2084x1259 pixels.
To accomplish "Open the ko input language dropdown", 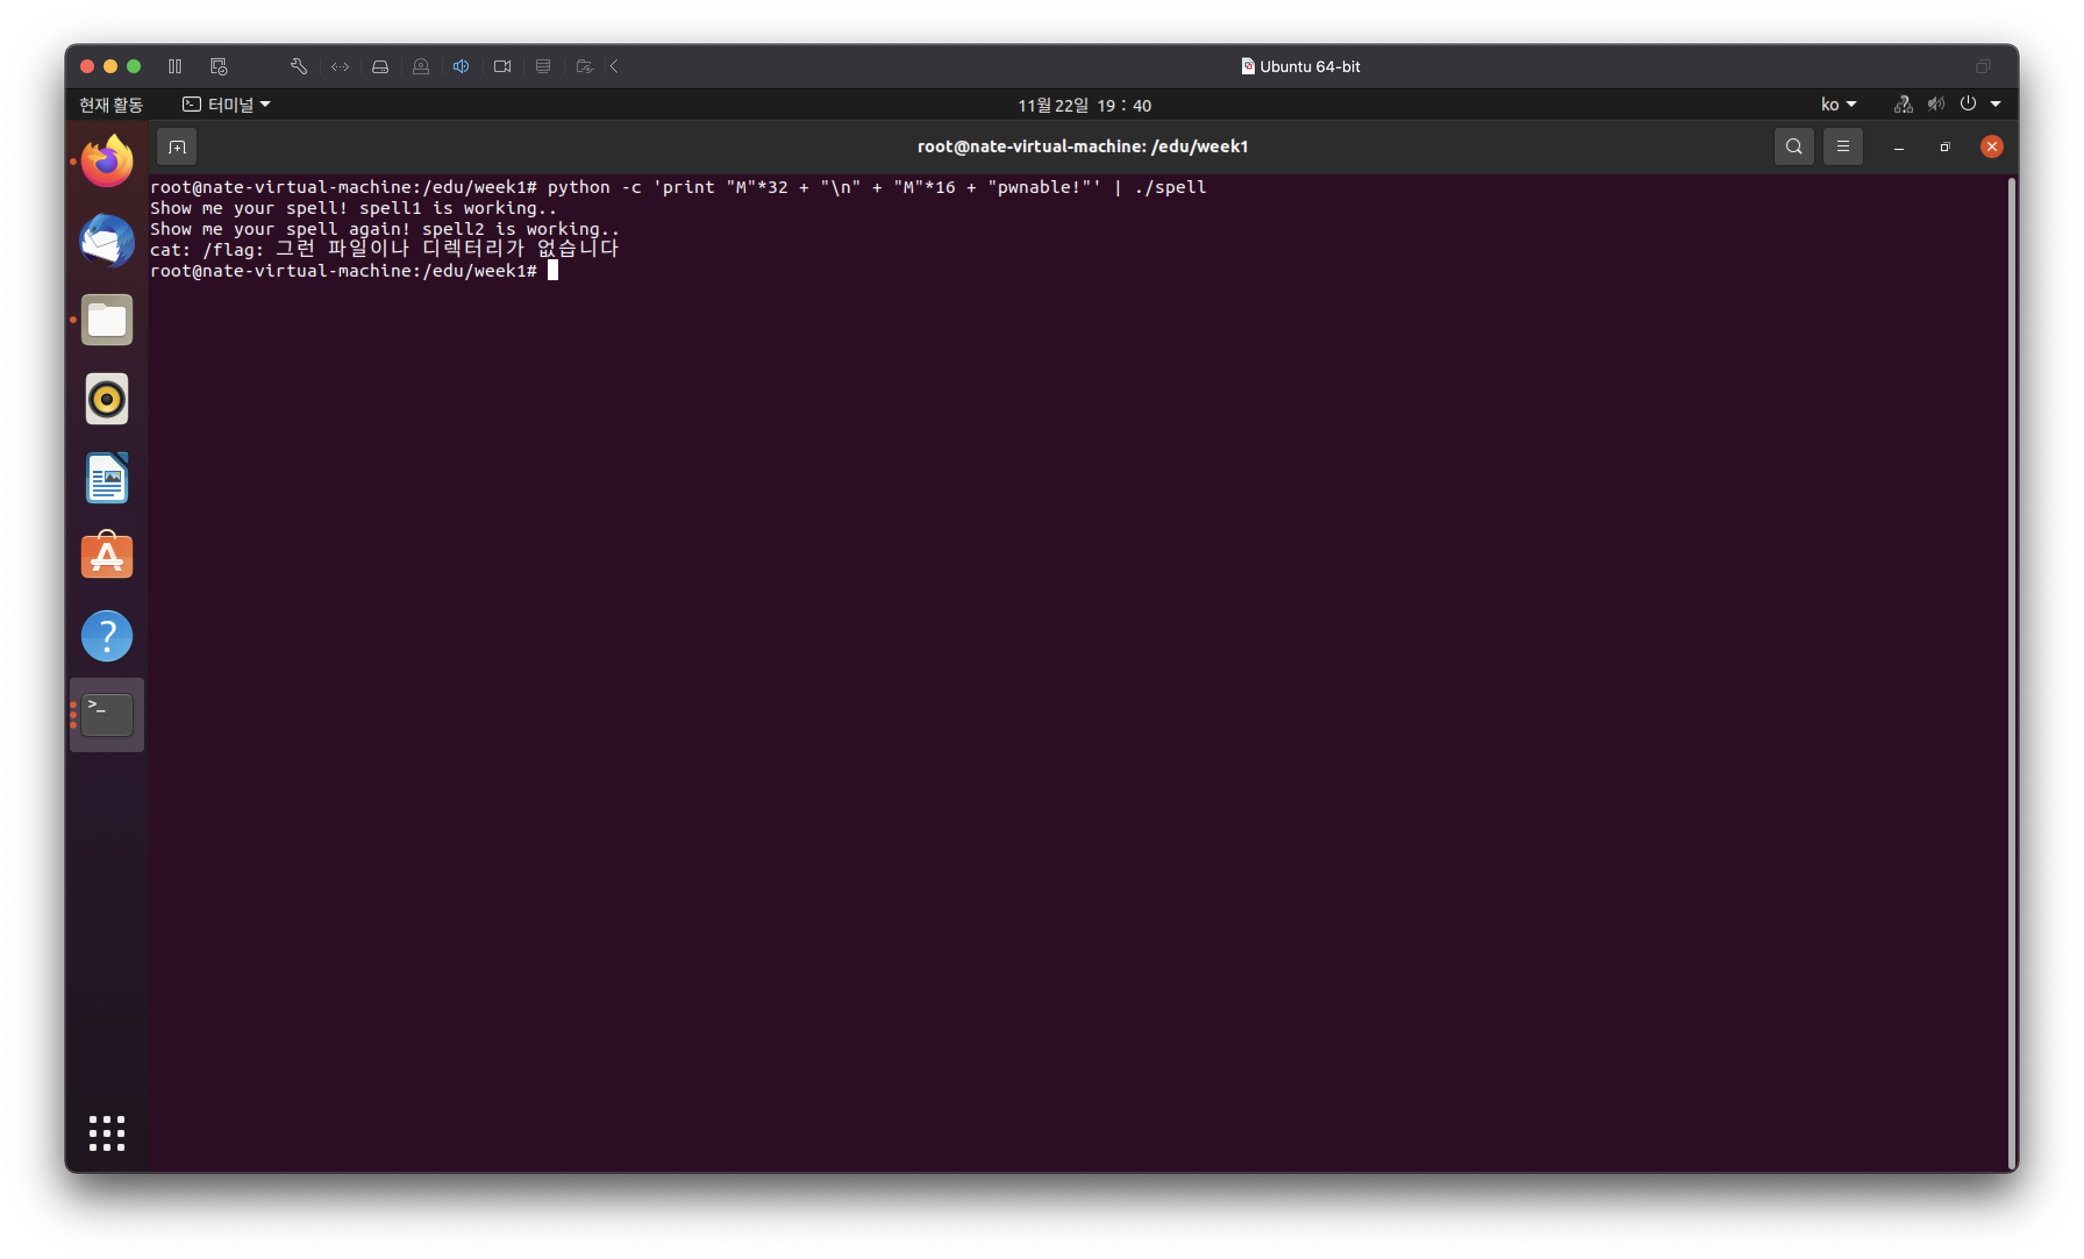I will point(1838,104).
